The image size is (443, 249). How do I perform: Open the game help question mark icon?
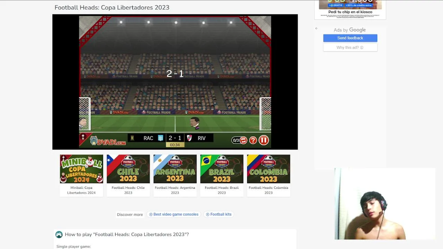[253, 140]
